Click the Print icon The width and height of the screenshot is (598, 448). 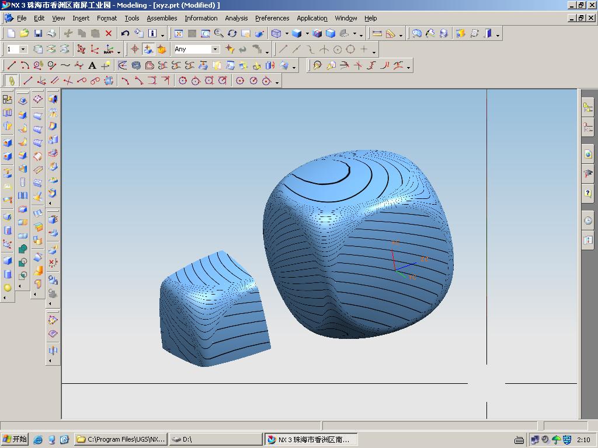(x=51, y=34)
